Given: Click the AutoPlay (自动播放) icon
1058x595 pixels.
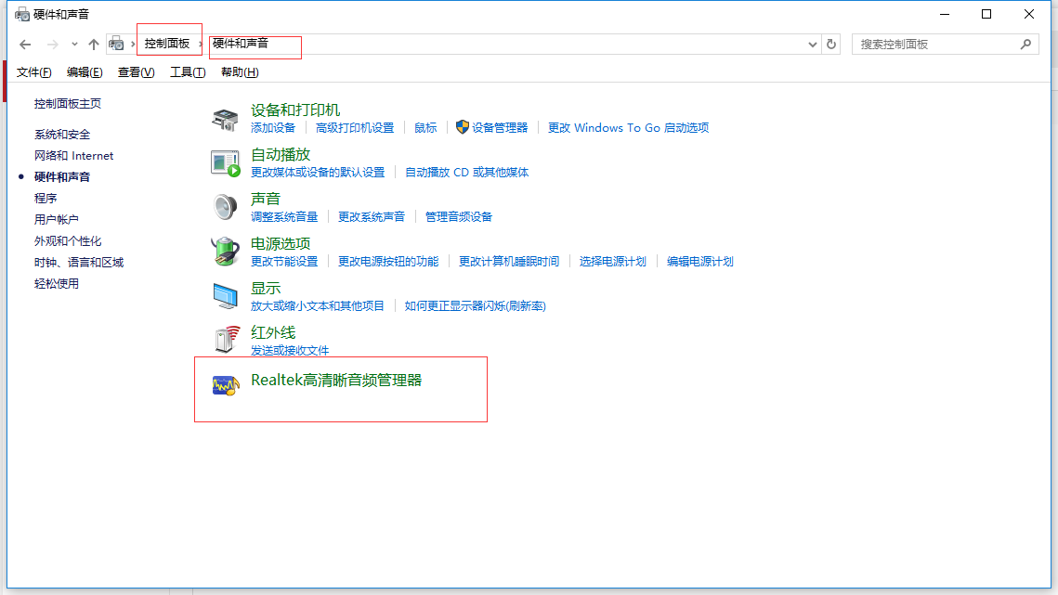Looking at the screenshot, I should coord(225,164).
